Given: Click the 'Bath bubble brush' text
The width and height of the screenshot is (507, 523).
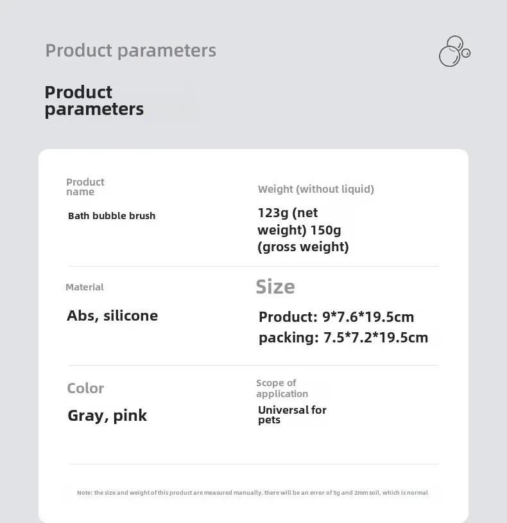Looking at the screenshot, I should (x=112, y=216).
